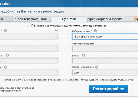Click info icon beside E-mail label

point(83,55)
